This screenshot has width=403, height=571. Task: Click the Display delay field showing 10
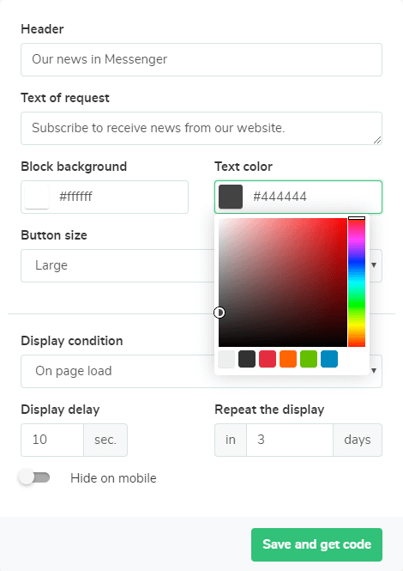[52, 440]
